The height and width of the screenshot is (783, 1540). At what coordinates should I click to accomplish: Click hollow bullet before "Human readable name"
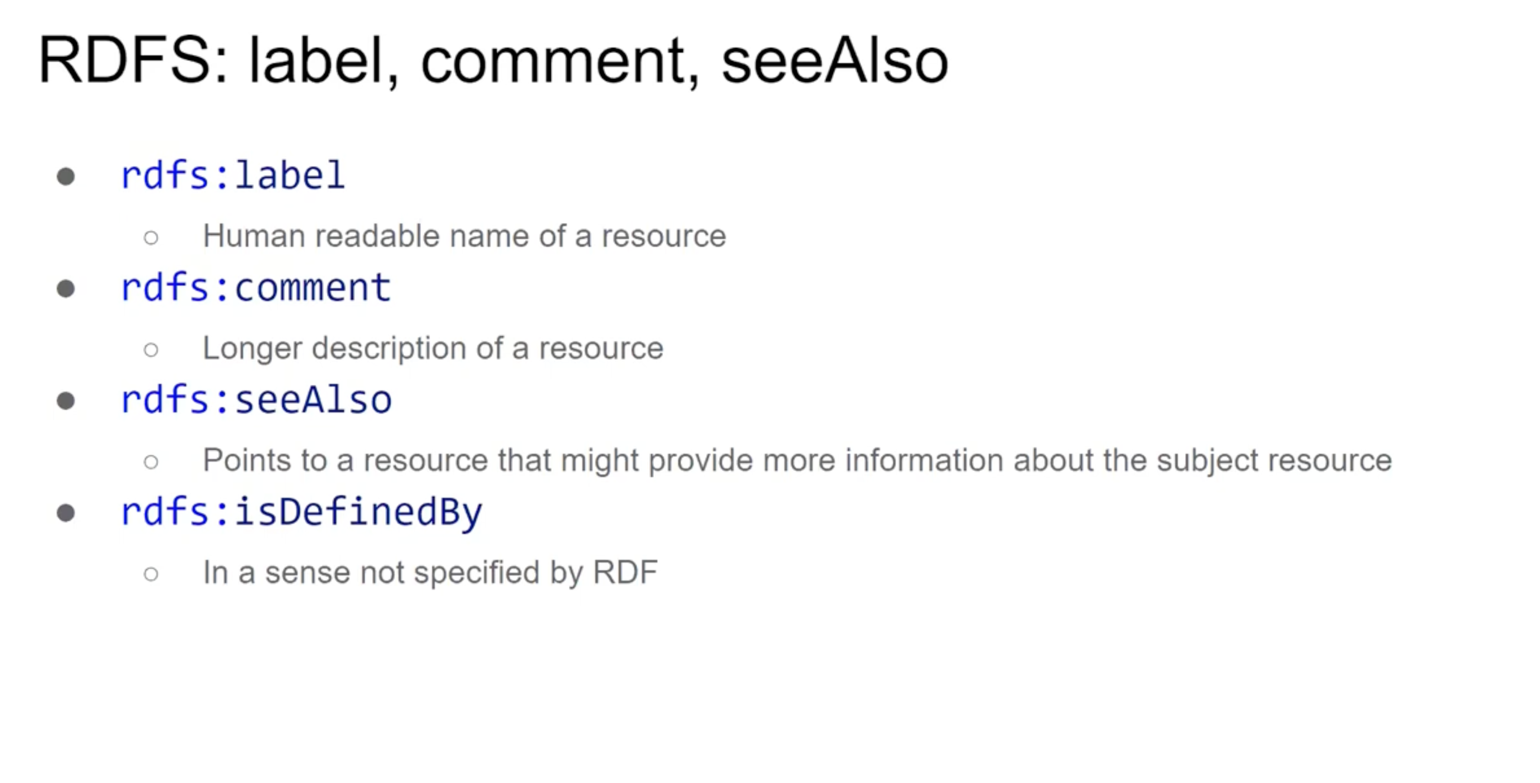151,238
